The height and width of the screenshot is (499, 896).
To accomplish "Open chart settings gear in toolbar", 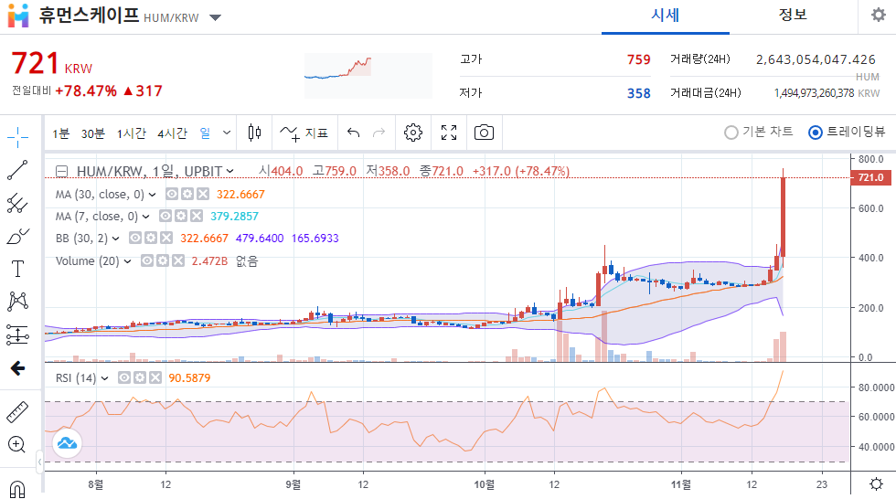I will 412,133.
